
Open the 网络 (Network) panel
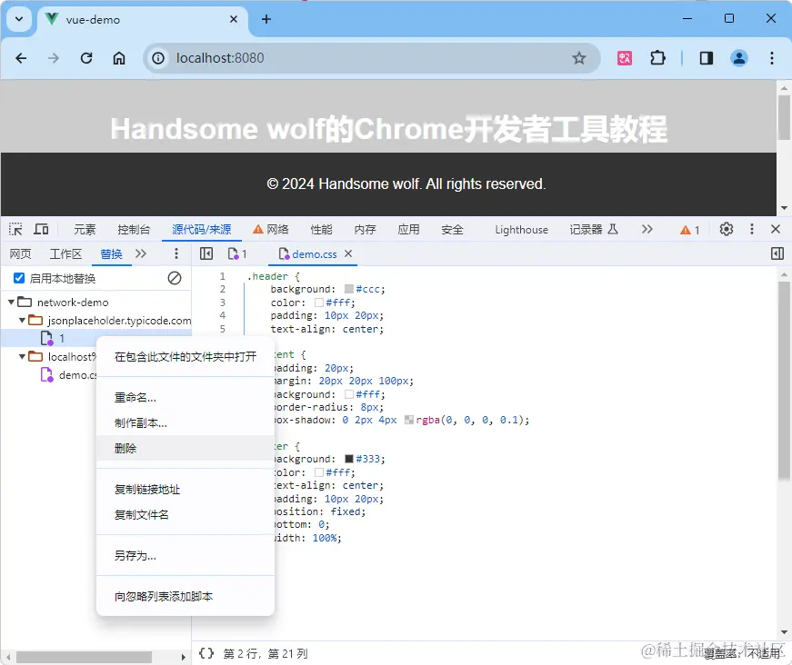pyautogui.click(x=270, y=230)
